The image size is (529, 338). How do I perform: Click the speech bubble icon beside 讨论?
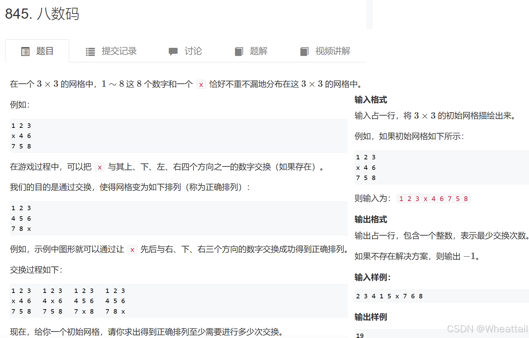(x=173, y=51)
